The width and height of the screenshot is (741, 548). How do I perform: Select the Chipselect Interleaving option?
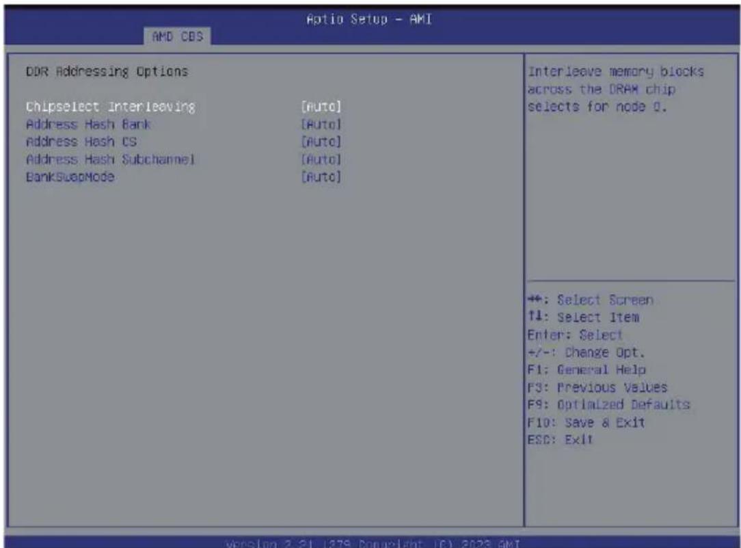coord(111,107)
